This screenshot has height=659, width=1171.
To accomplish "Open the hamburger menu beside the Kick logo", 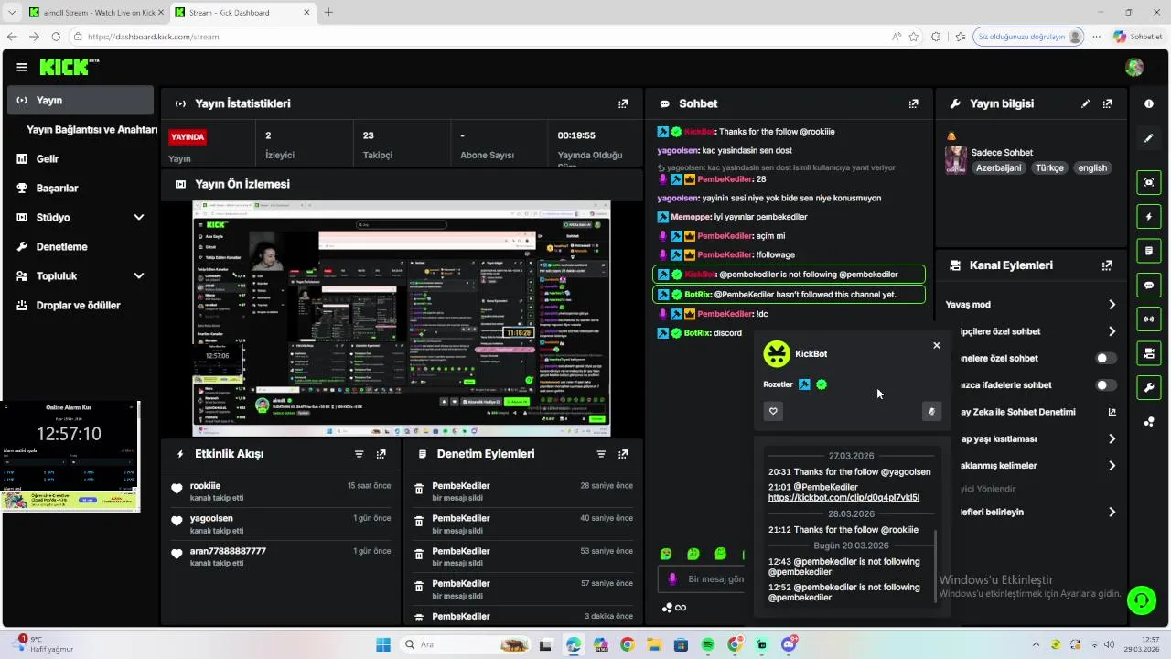I will pyautogui.click(x=22, y=67).
